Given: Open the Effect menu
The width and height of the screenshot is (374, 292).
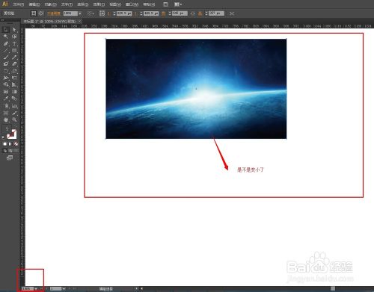Looking at the screenshot, I should [x=99, y=4].
